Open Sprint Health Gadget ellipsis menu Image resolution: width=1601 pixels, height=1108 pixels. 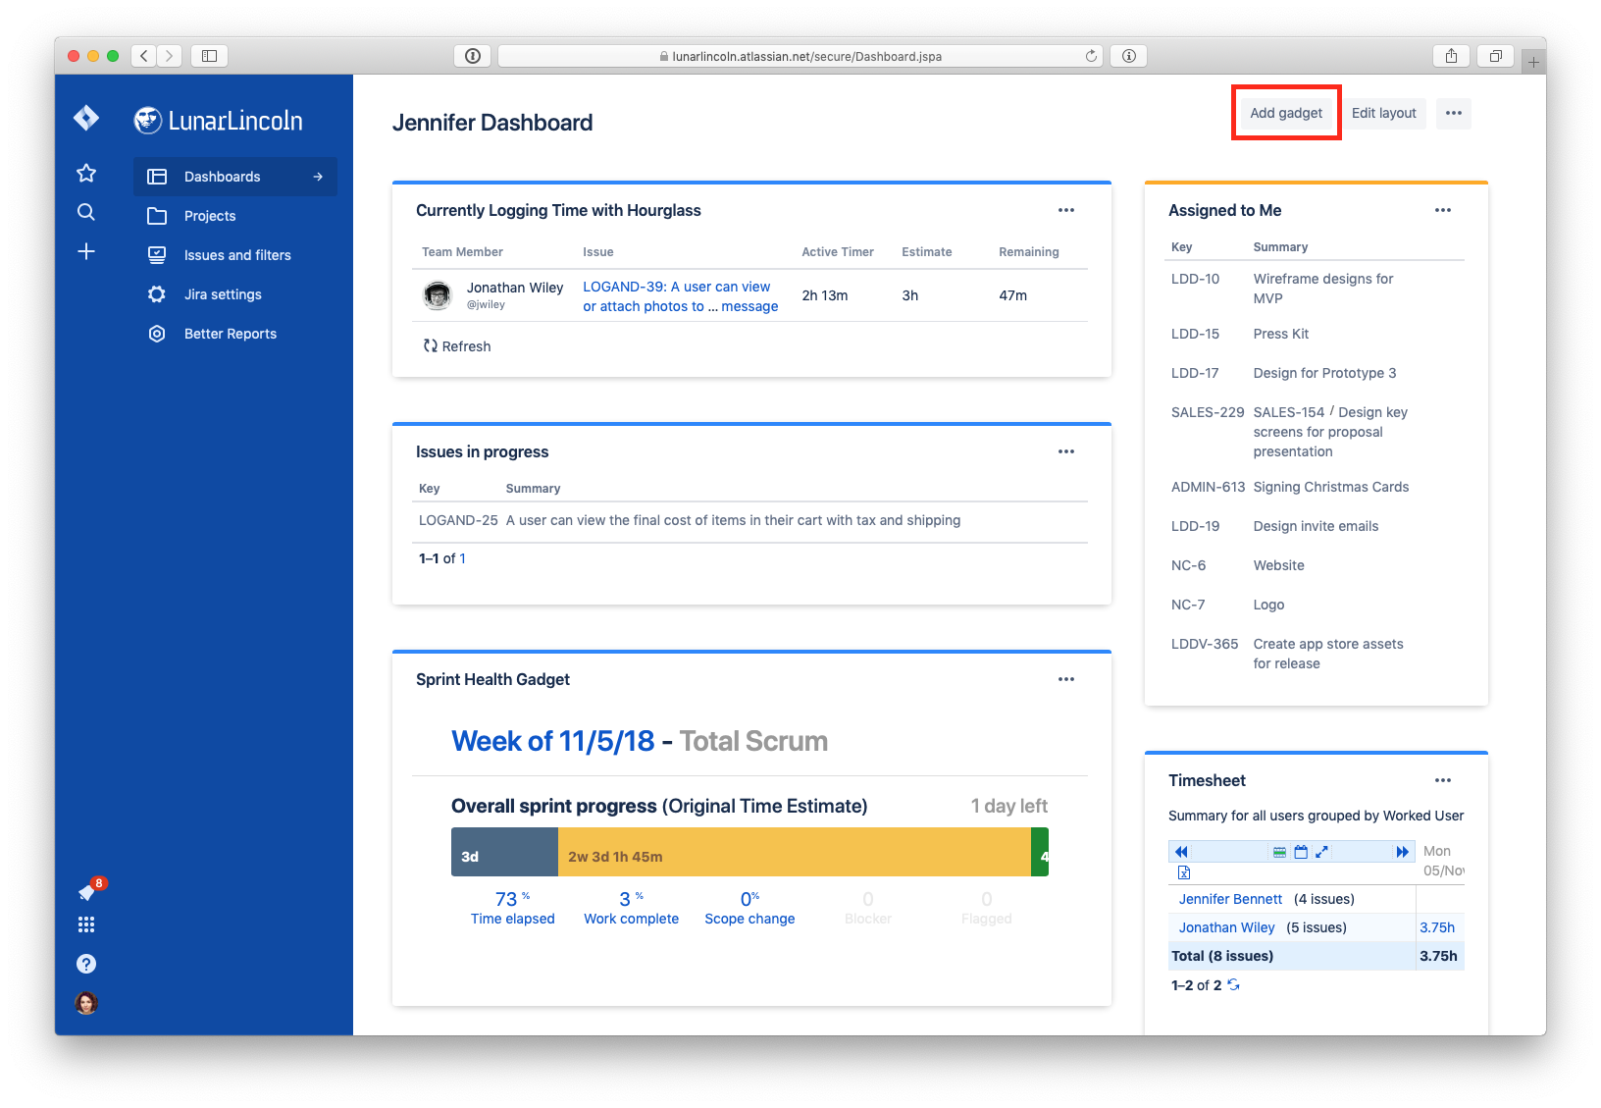(x=1066, y=679)
